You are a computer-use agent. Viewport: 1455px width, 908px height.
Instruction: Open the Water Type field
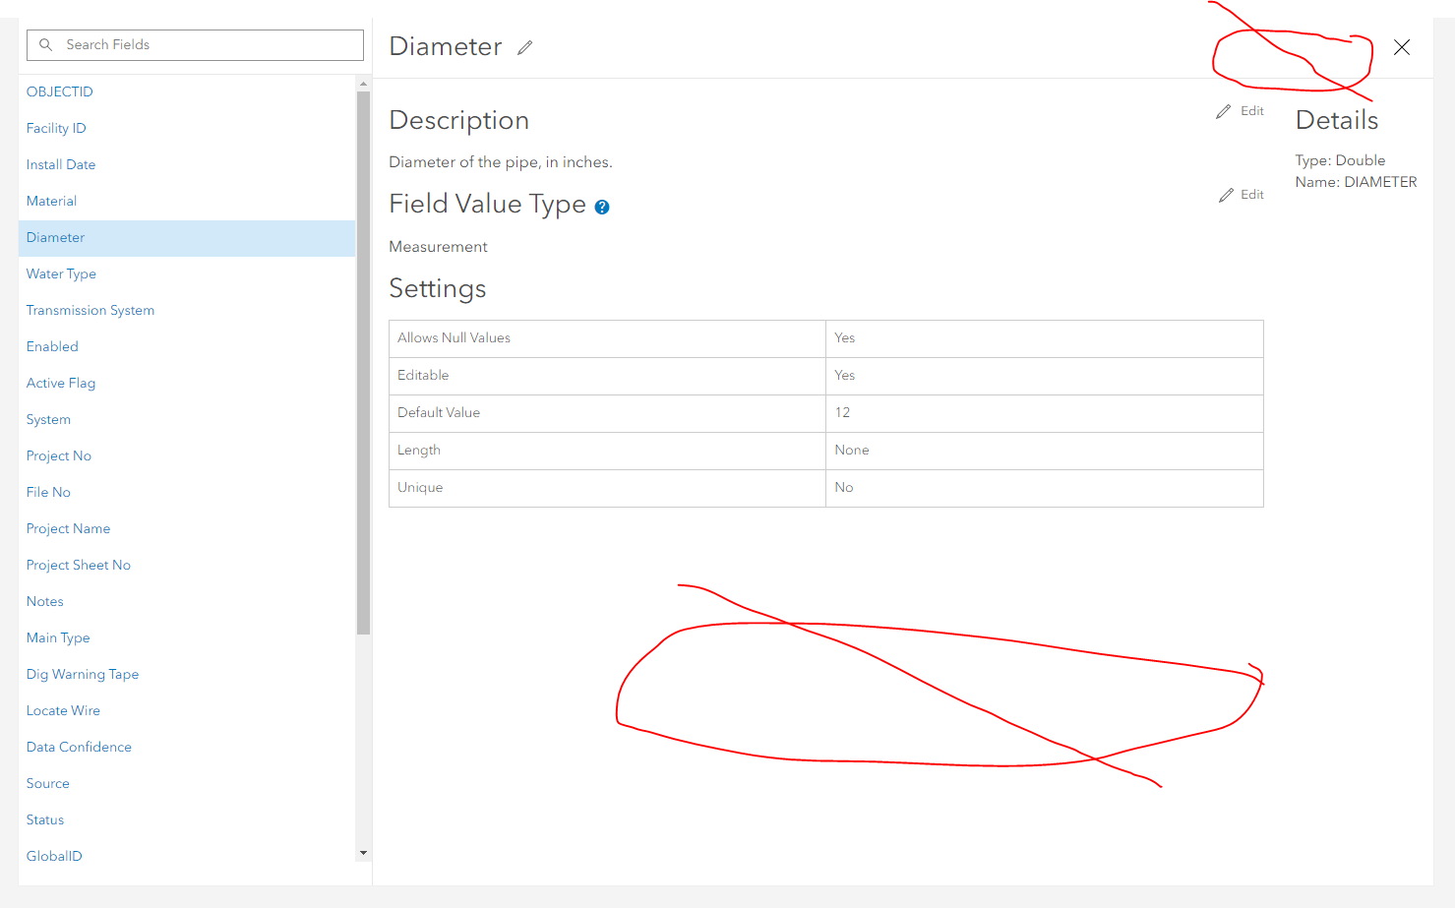(61, 273)
